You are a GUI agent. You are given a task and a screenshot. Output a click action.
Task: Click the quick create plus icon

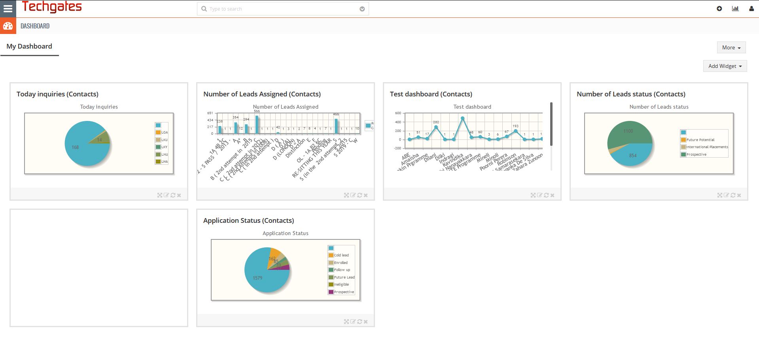pyautogui.click(x=719, y=9)
